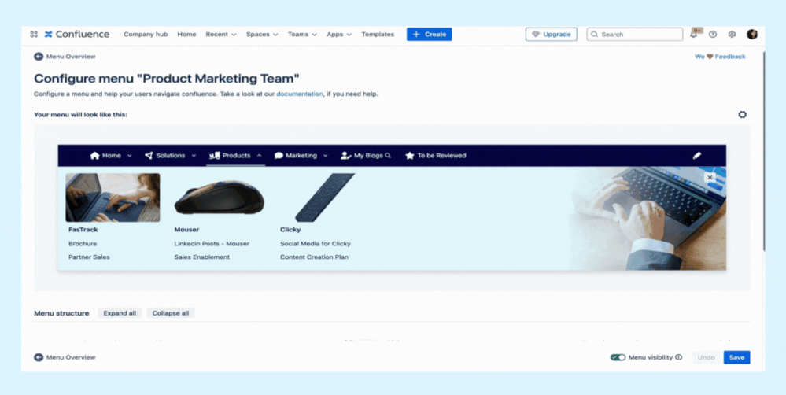786x395 pixels.
Task: Open Partner Sales under FasTrack
Action: point(89,257)
